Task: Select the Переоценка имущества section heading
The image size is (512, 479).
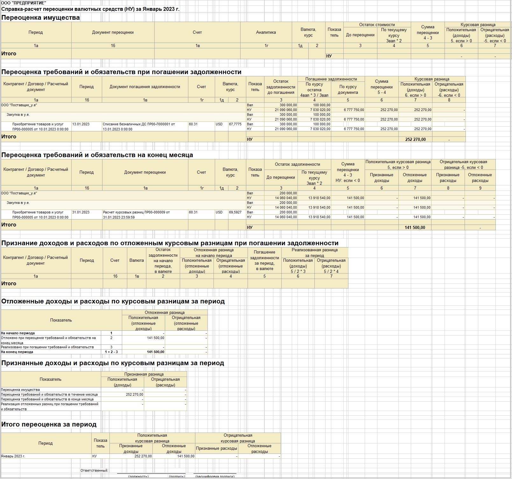Action: pyautogui.click(x=40, y=17)
